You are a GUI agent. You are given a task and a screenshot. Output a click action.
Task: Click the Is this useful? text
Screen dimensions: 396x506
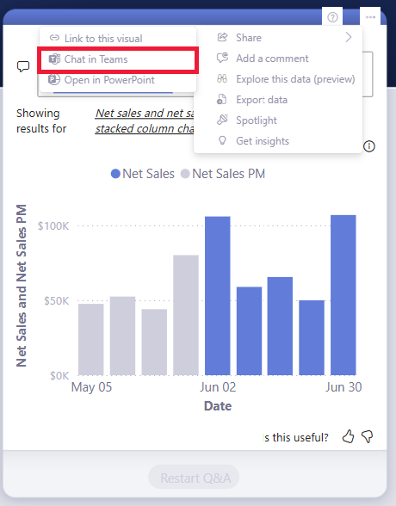pyautogui.click(x=296, y=437)
